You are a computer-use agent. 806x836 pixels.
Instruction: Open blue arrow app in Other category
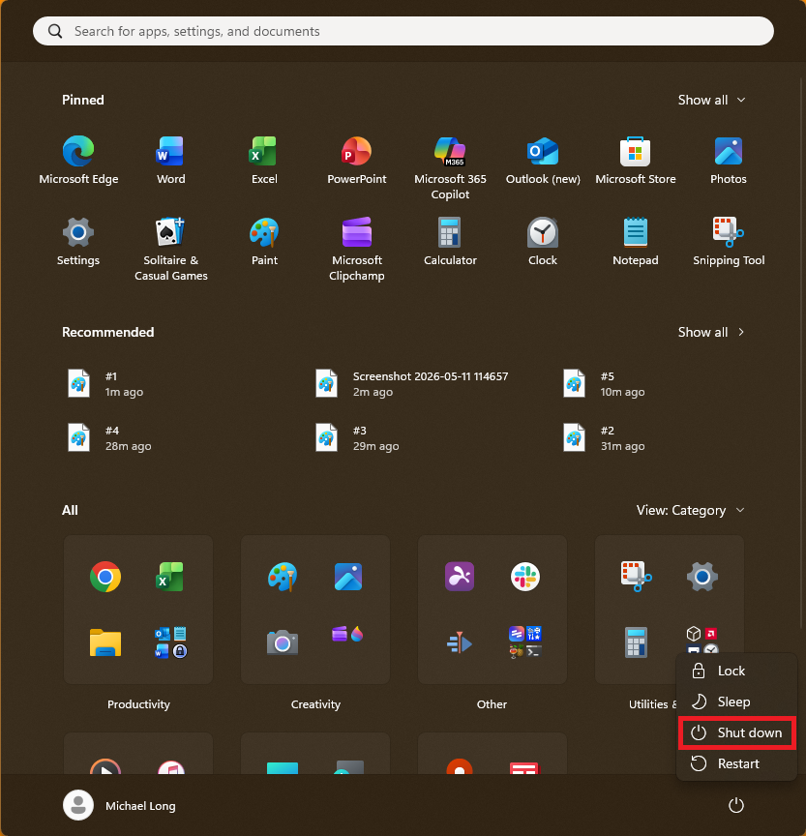click(x=460, y=642)
